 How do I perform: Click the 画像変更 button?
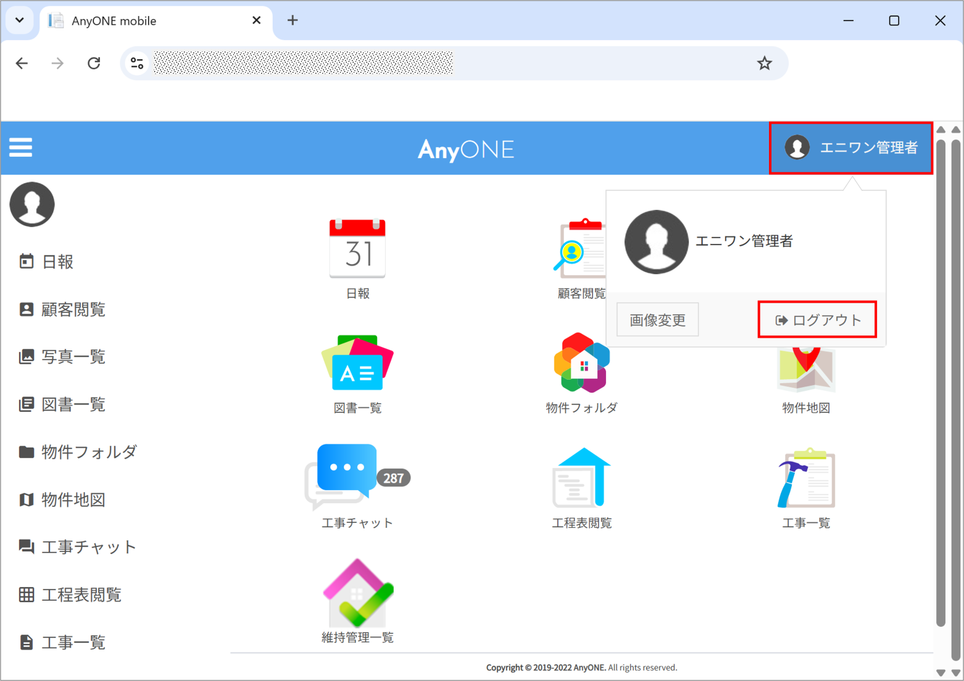click(x=657, y=320)
